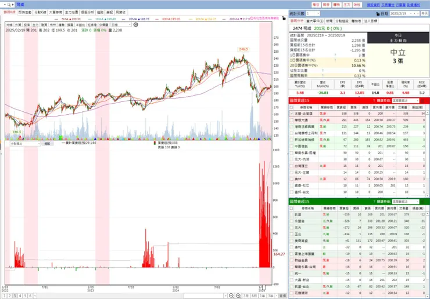Tick the select-all checkbox in 買超 table header
This screenshot has width=430, height=299.
pyautogui.click(x=292, y=108)
